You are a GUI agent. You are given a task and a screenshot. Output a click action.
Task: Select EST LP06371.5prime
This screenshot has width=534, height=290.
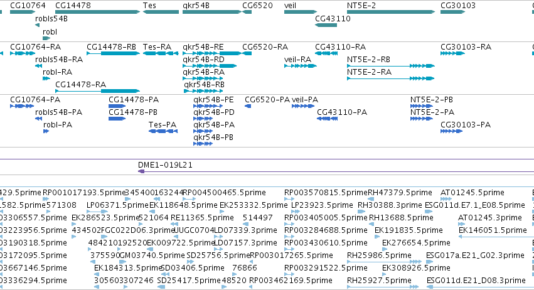click(117, 205)
